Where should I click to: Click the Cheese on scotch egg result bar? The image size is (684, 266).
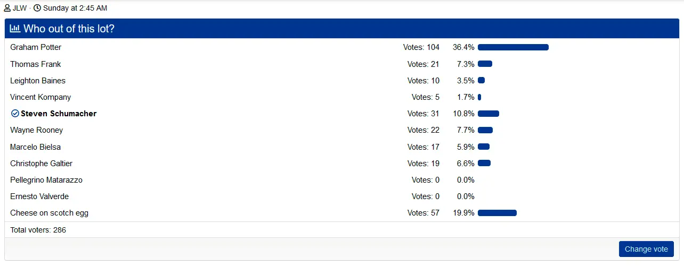point(497,213)
